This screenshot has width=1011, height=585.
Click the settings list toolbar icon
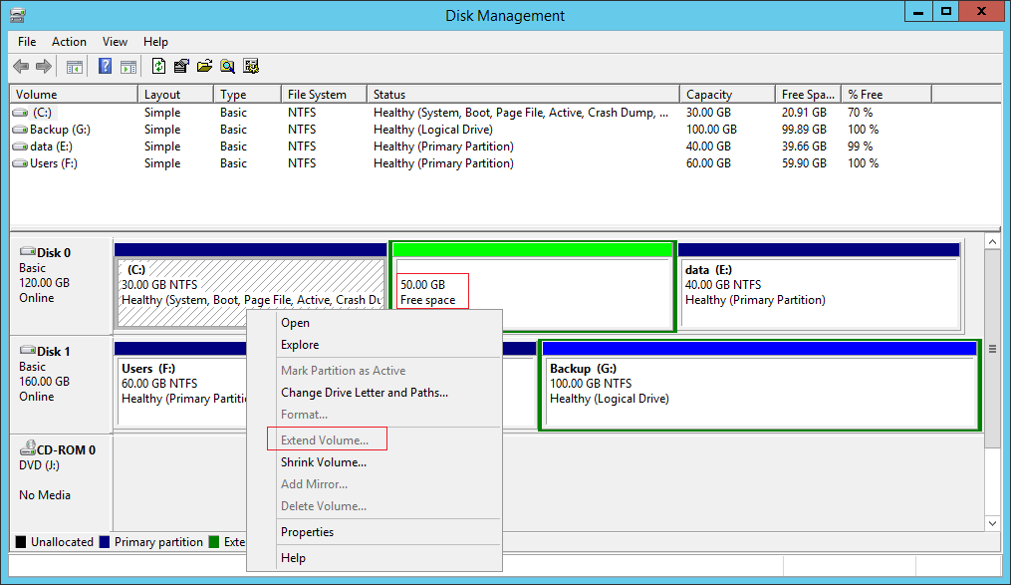251,66
